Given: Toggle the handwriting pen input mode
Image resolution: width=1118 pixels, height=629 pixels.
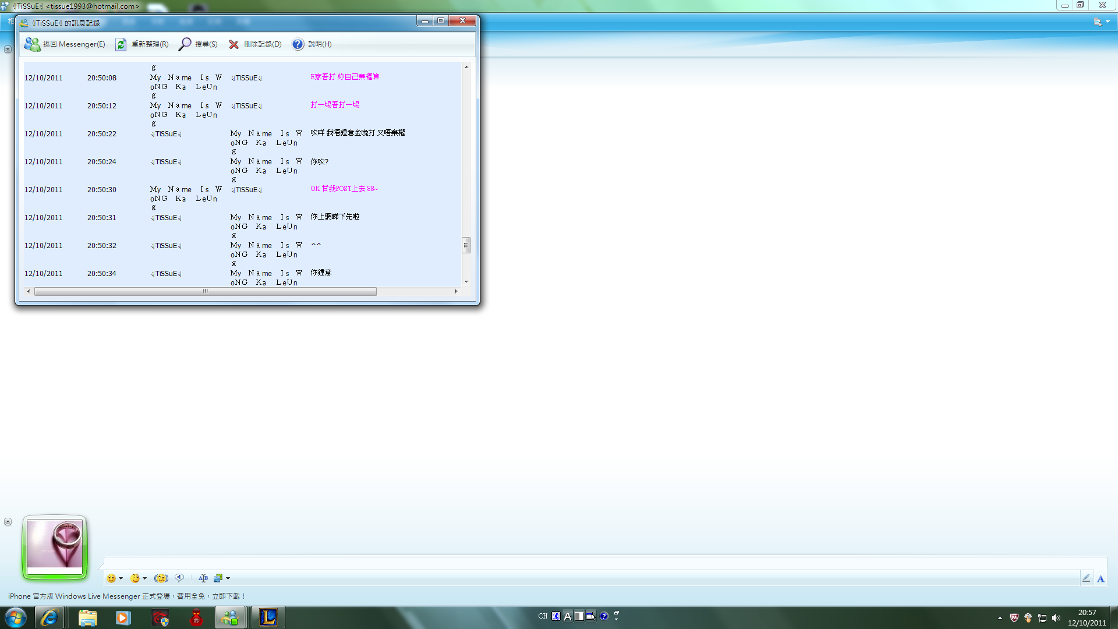Looking at the screenshot, I should click(x=1086, y=578).
